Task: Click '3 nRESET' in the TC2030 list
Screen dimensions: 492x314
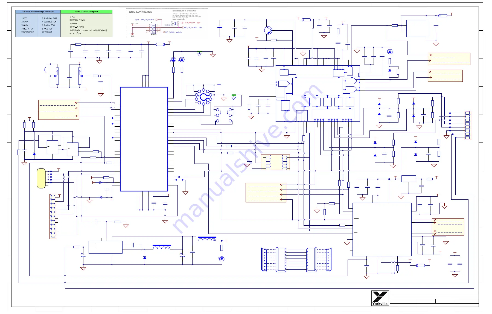Action: click(x=74, y=24)
